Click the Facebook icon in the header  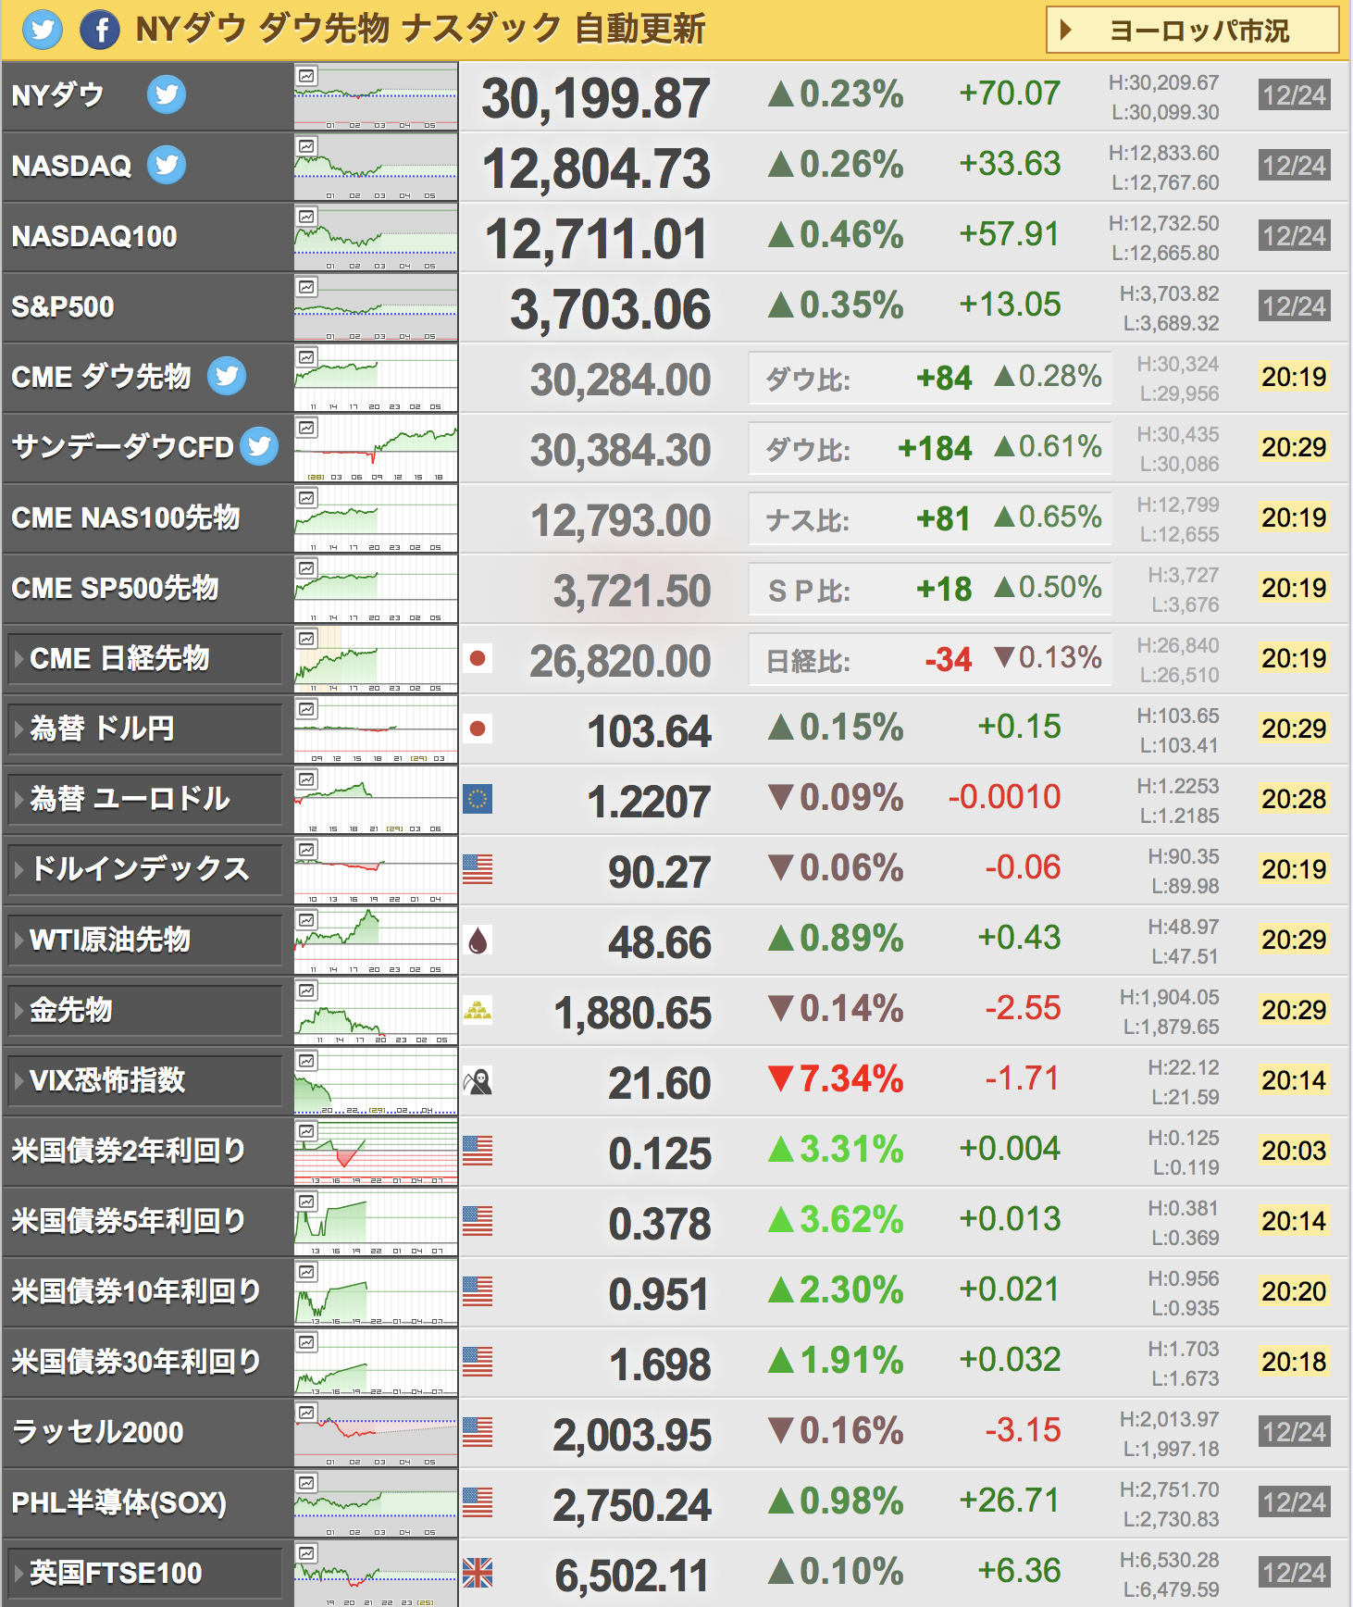(100, 30)
